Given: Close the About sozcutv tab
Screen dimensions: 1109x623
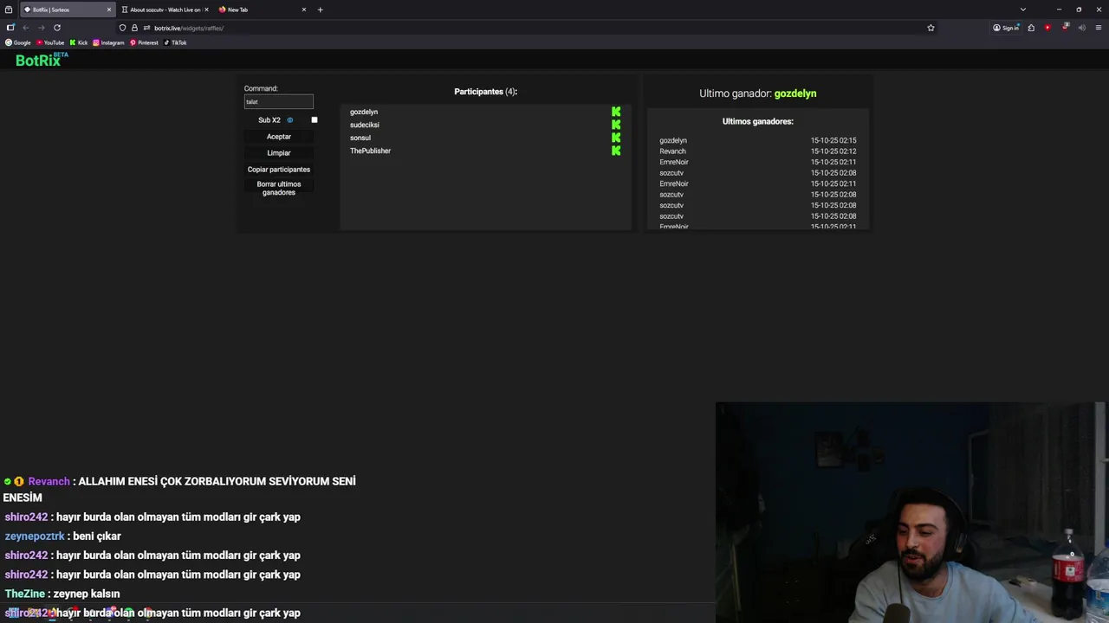Looking at the screenshot, I should coord(206,10).
